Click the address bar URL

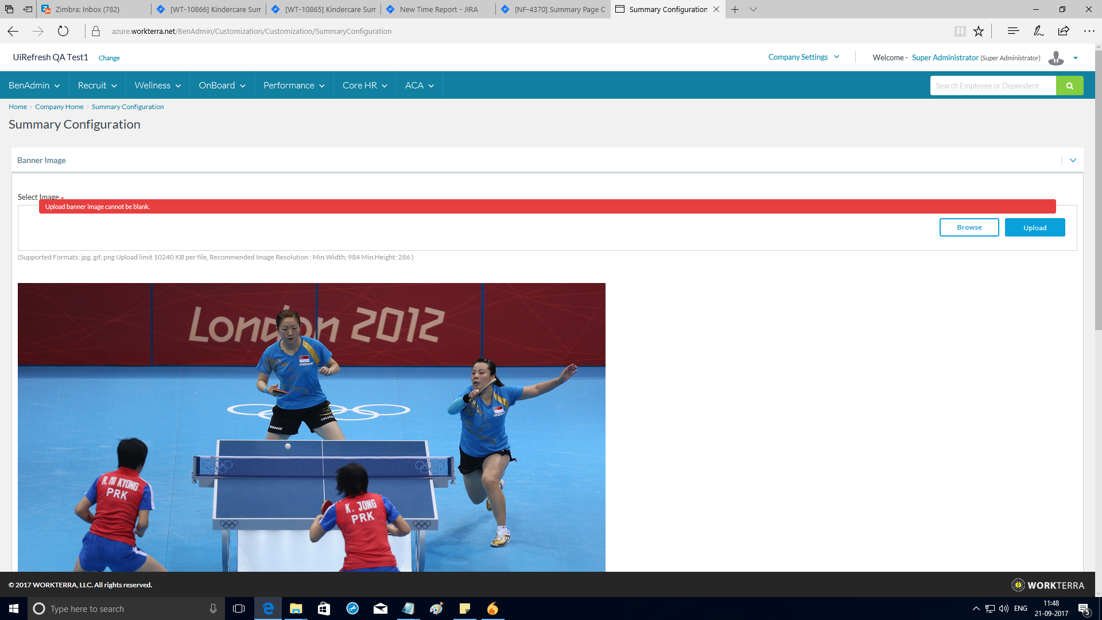click(251, 32)
